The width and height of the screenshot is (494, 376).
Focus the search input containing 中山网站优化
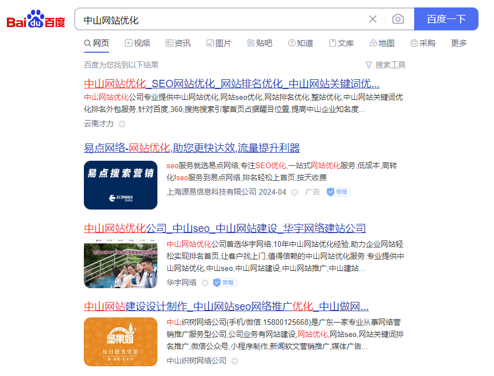tap(221, 20)
